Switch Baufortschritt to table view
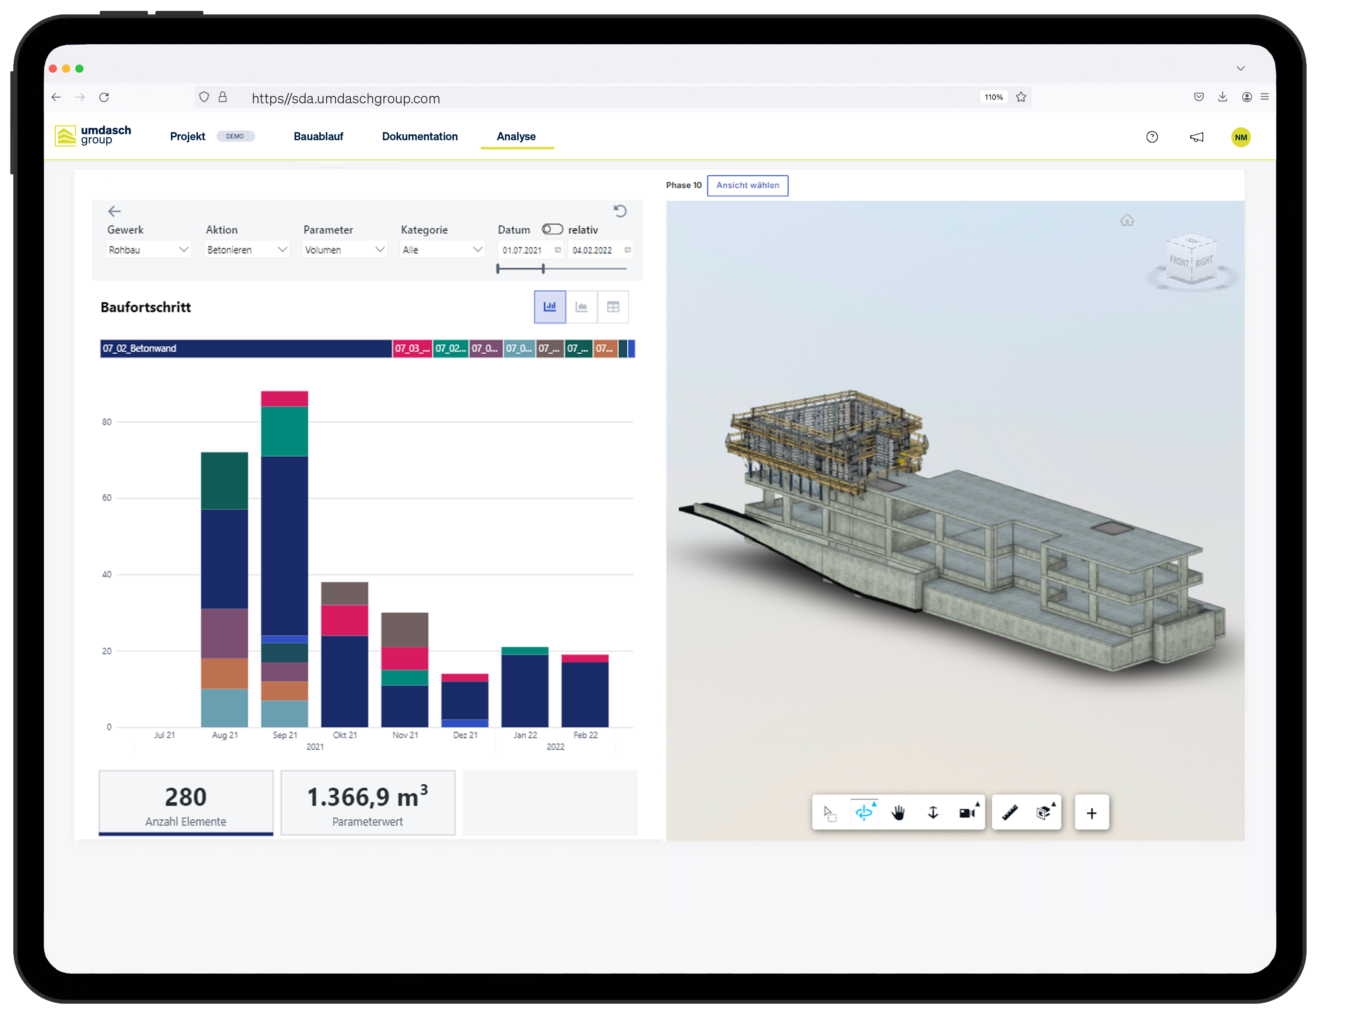Viewport: 1365px width, 1015px height. [x=613, y=306]
